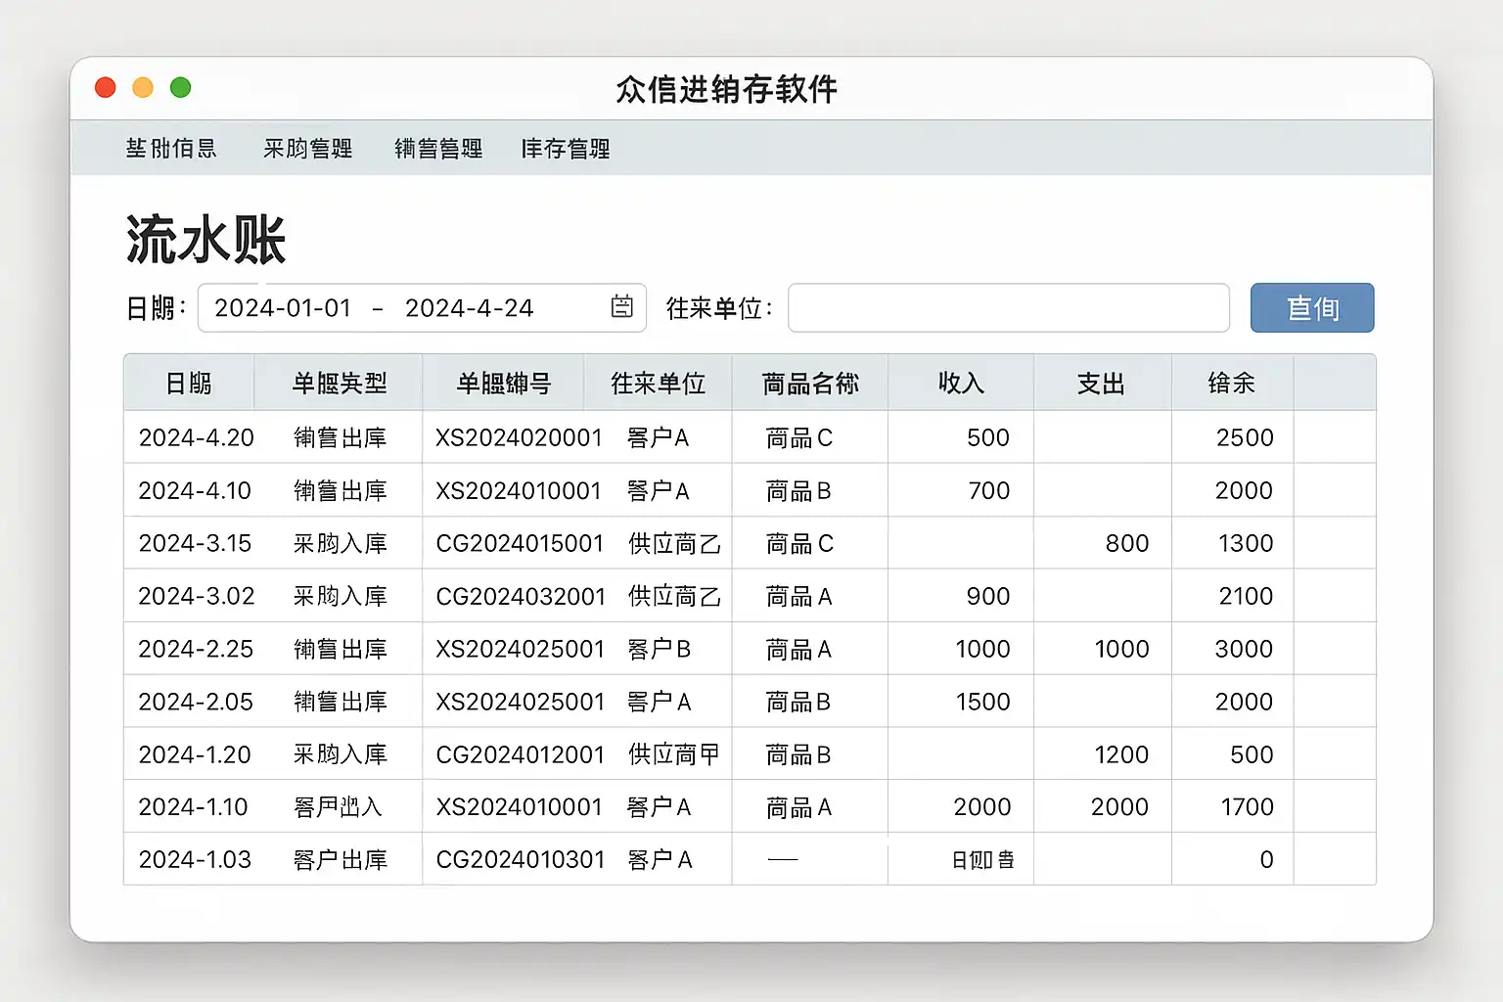Select the 供应商甲 cell
The width and height of the screenshot is (1503, 1002).
coord(674,754)
